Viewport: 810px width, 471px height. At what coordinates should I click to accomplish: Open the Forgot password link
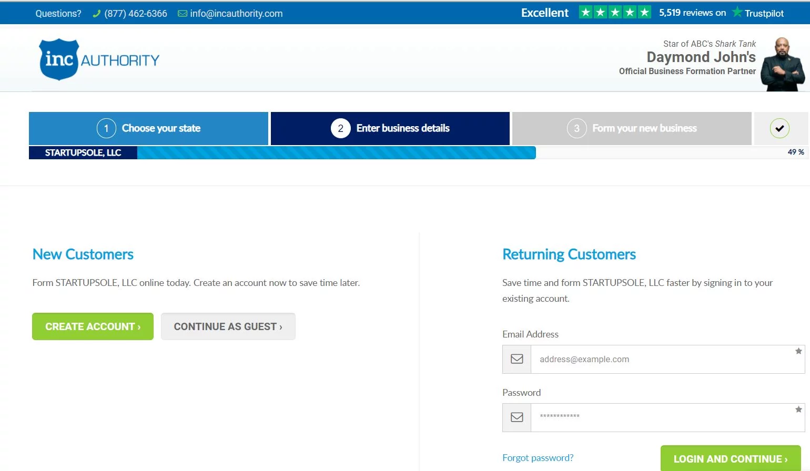[538, 458]
